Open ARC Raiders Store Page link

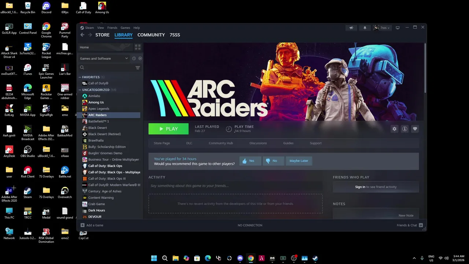[x=162, y=143]
